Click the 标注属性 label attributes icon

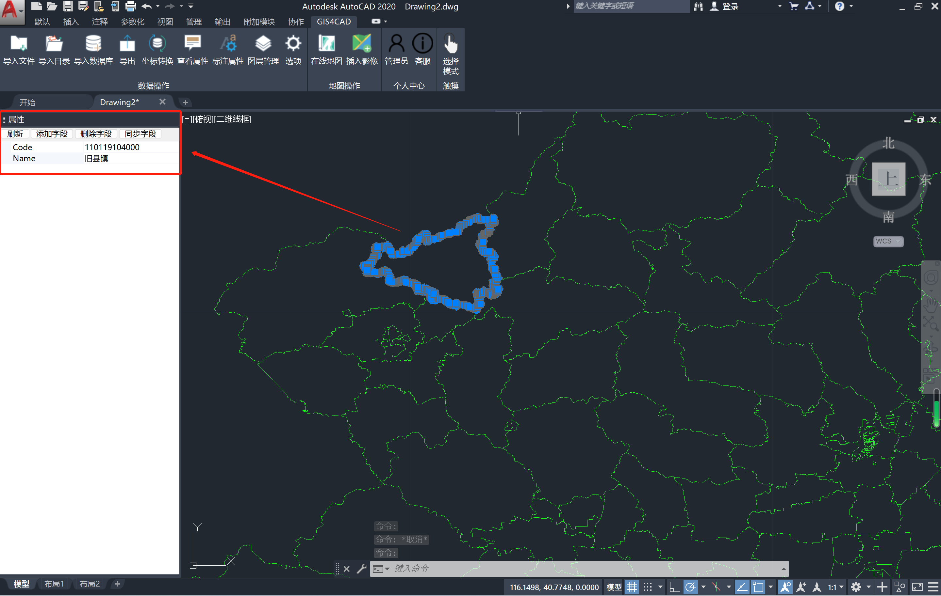click(x=228, y=44)
